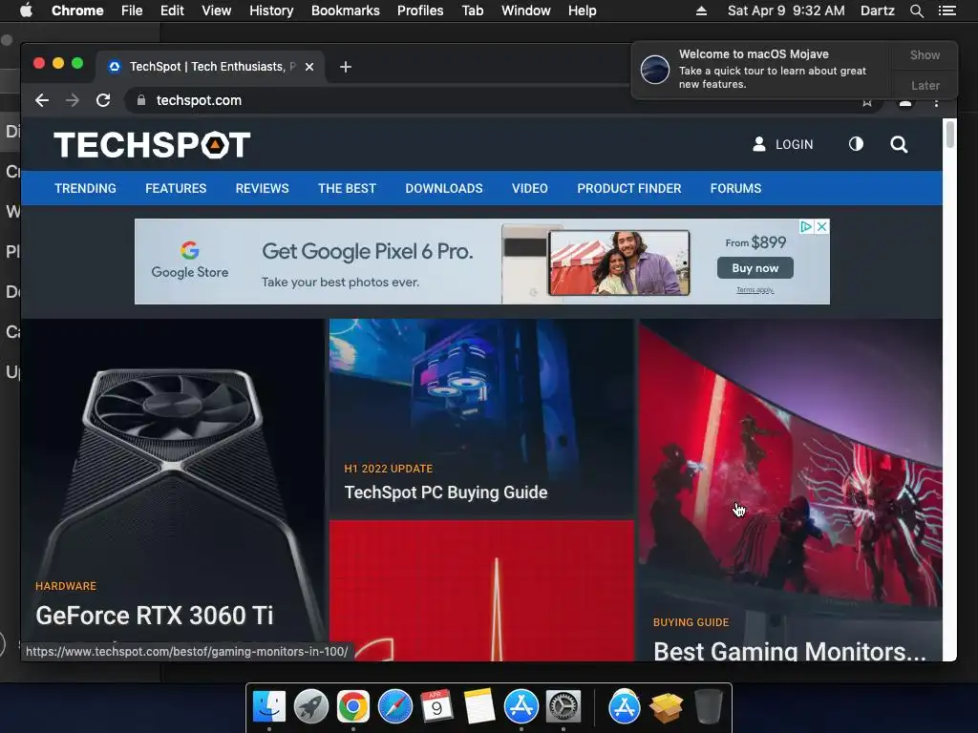Screen dimensions: 978x733
Task: Open the FEATURES section
Action: click(x=176, y=188)
